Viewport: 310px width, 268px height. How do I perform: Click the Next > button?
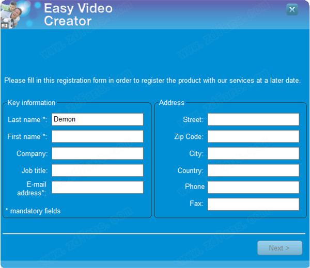280,248
